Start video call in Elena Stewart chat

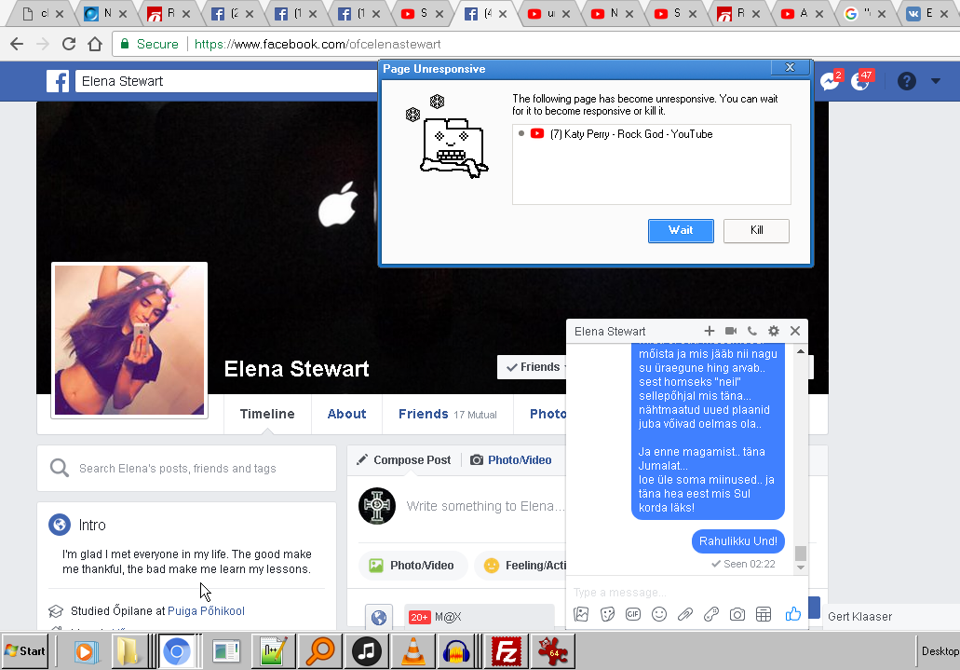click(730, 331)
